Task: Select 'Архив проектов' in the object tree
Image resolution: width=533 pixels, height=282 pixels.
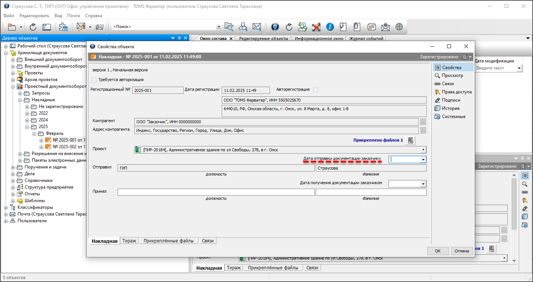Action: click(x=41, y=80)
